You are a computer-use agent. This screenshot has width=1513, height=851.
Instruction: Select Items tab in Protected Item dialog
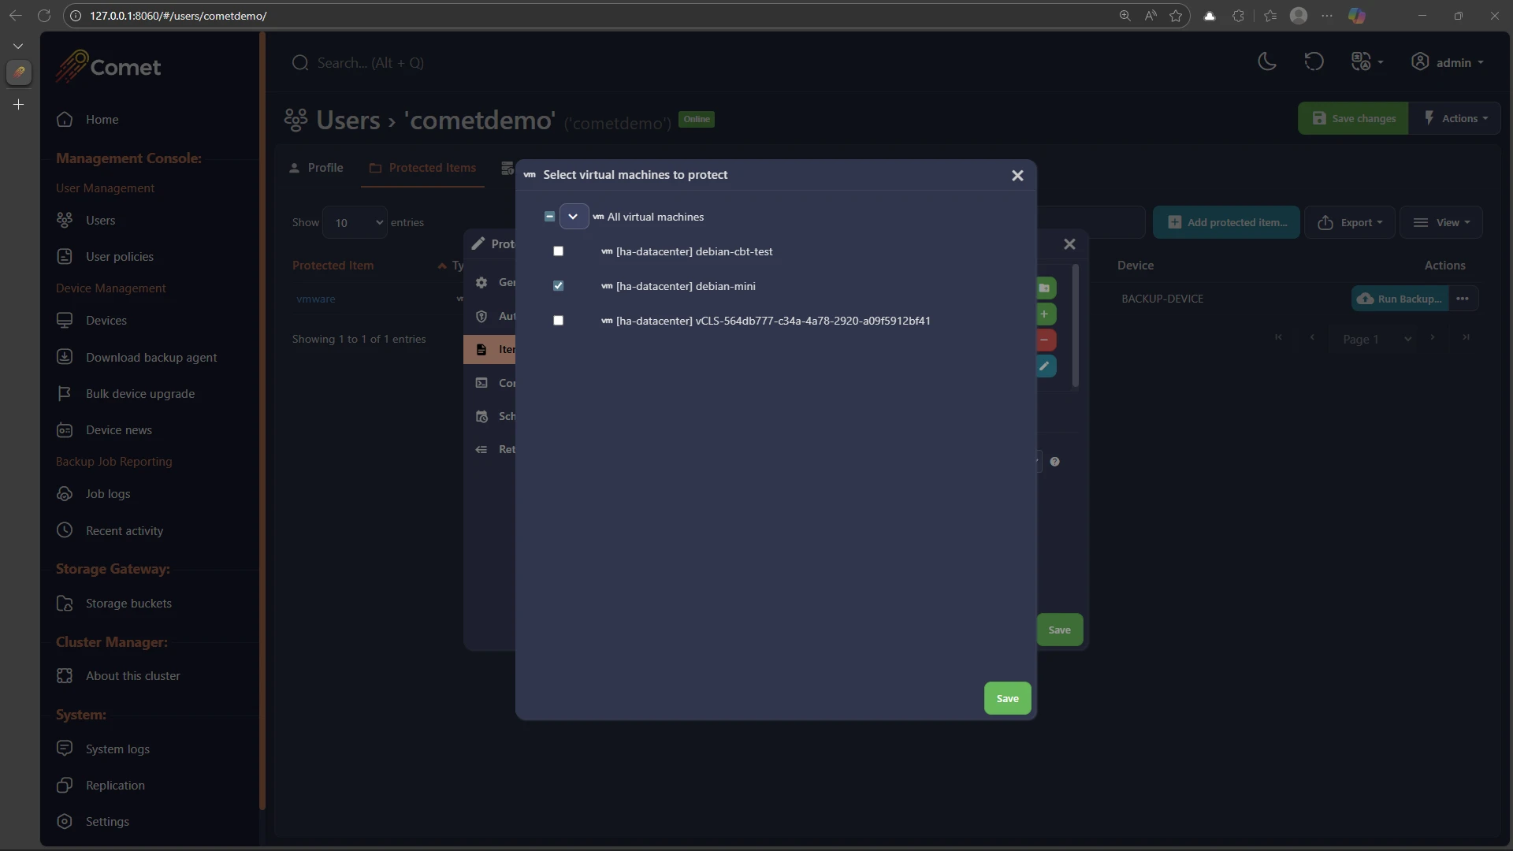point(490,349)
